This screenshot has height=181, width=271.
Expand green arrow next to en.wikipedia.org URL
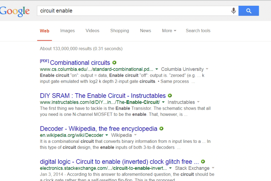pyautogui.click(x=106, y=135)
